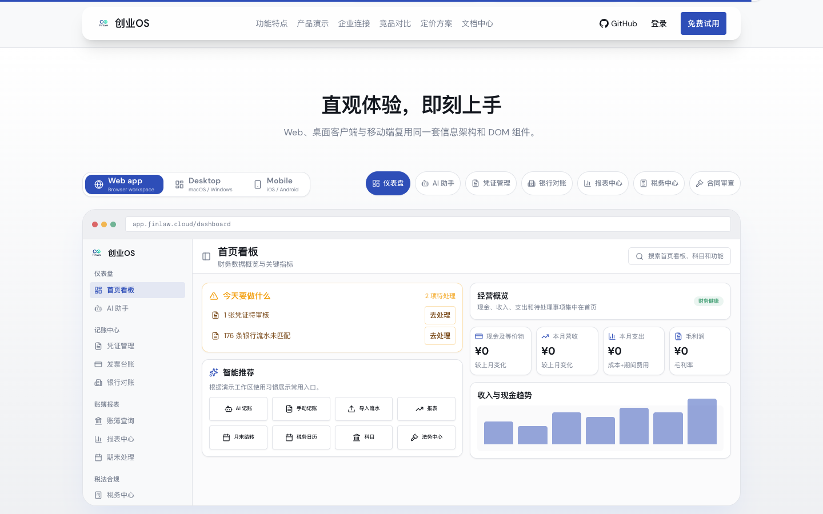Open 竞品对比 navigation item
The width and height of the screenshot is (823, 514).
tap(395, 23)
